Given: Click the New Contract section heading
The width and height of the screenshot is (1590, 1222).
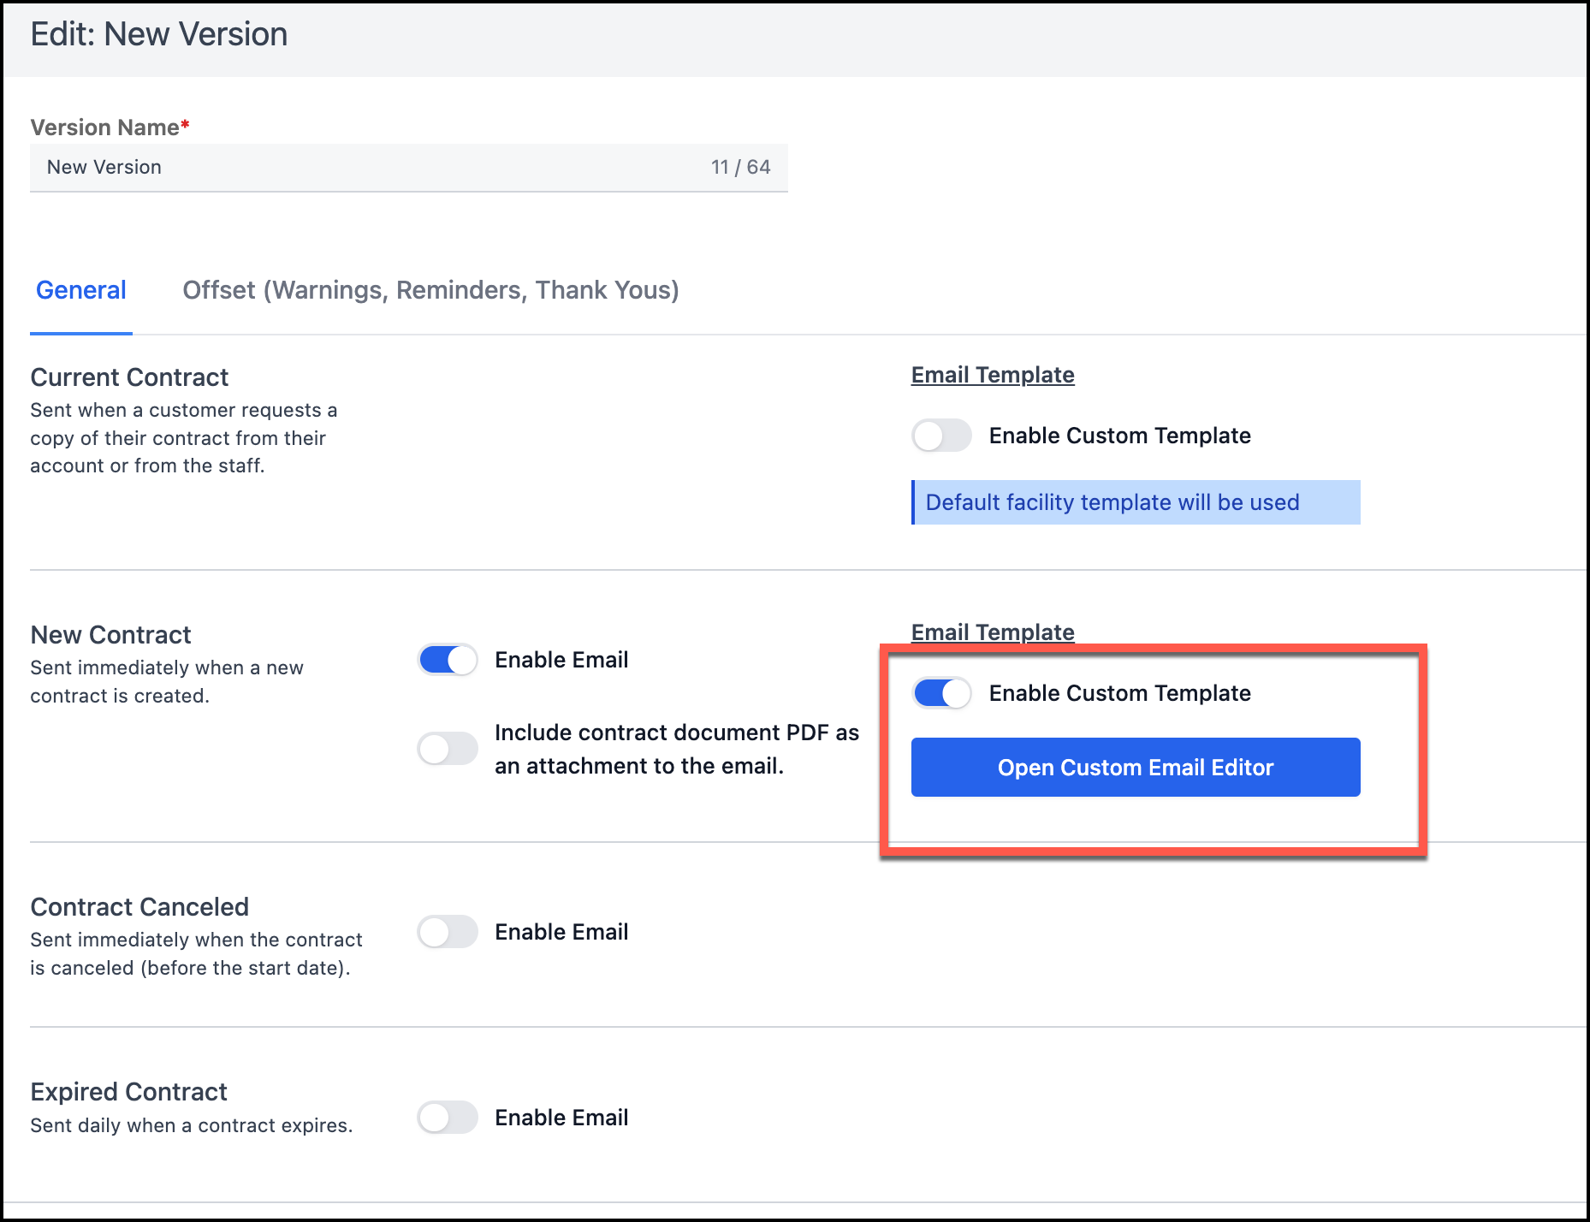Looking at the screenshot, I should tap(110, 635).
